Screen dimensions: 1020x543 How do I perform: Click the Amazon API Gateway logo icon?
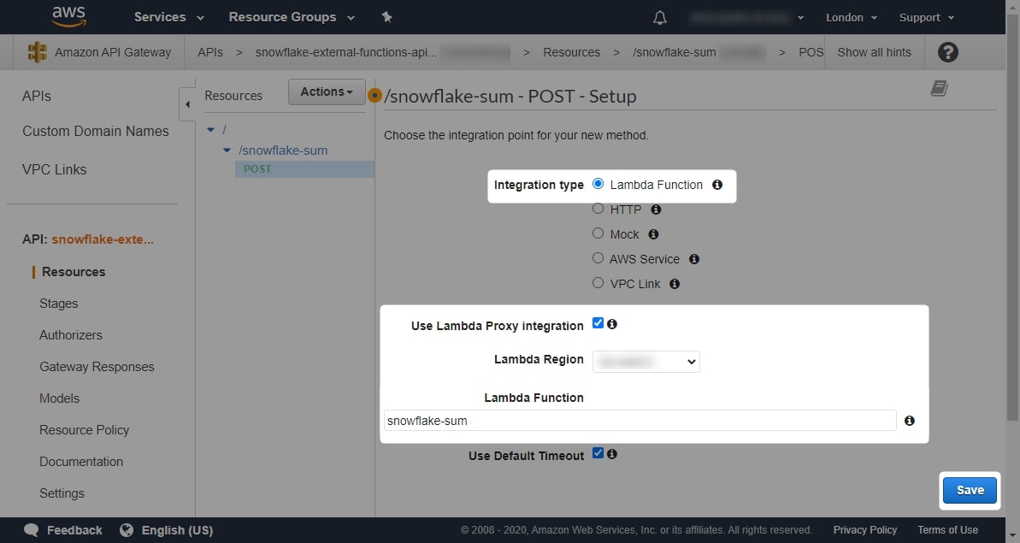coord(37,52)
